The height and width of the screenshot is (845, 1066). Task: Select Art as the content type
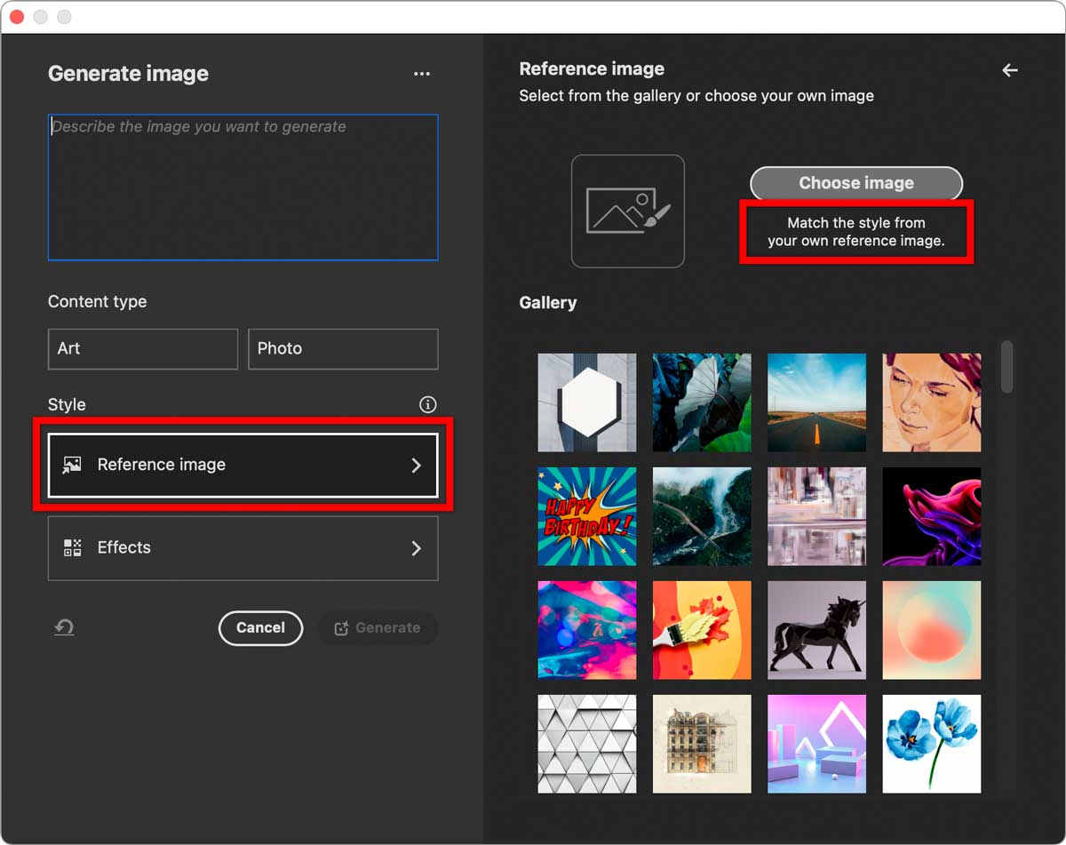tap(142, 348)
